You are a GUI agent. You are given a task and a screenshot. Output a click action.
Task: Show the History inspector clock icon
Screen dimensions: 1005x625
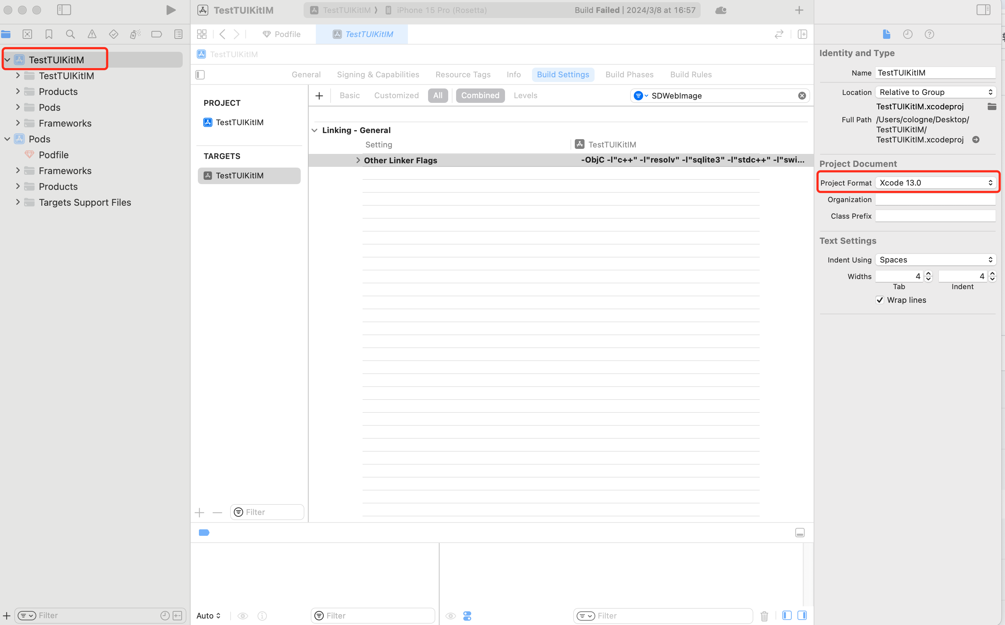pos(908,34)
